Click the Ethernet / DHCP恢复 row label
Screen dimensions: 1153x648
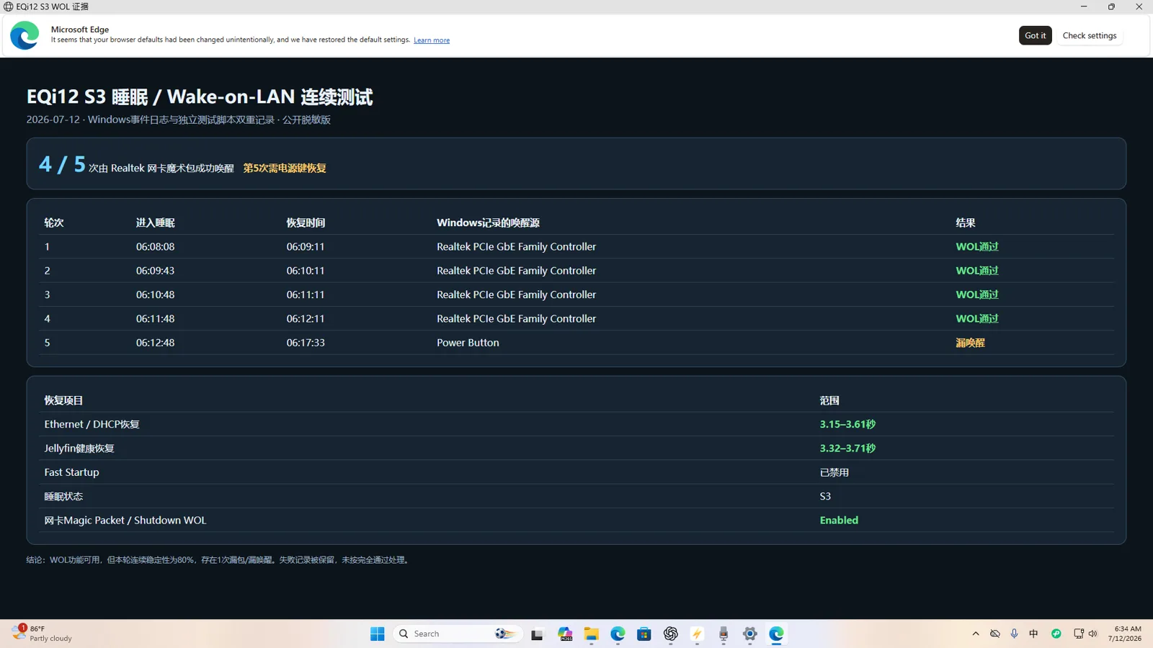(x=92, y=424)
